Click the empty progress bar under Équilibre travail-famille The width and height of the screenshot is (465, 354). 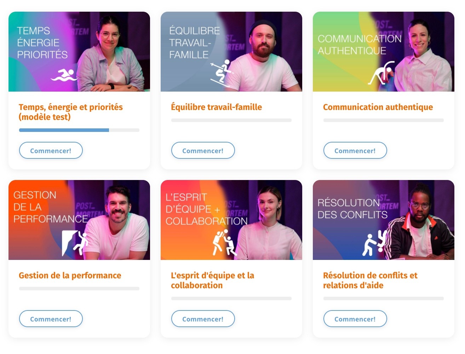click(x=231, y=120)
